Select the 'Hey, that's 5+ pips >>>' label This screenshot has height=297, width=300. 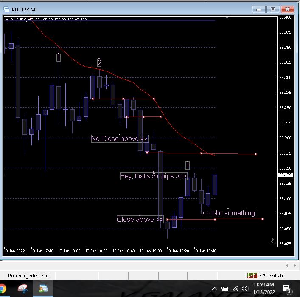154,176
